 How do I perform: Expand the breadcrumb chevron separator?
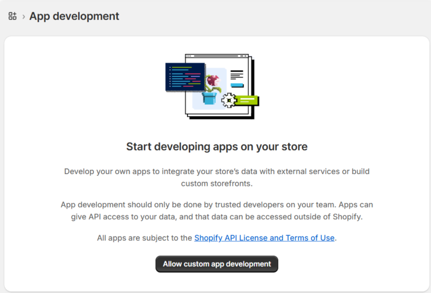pyautogui.click(x=24, y=16)
